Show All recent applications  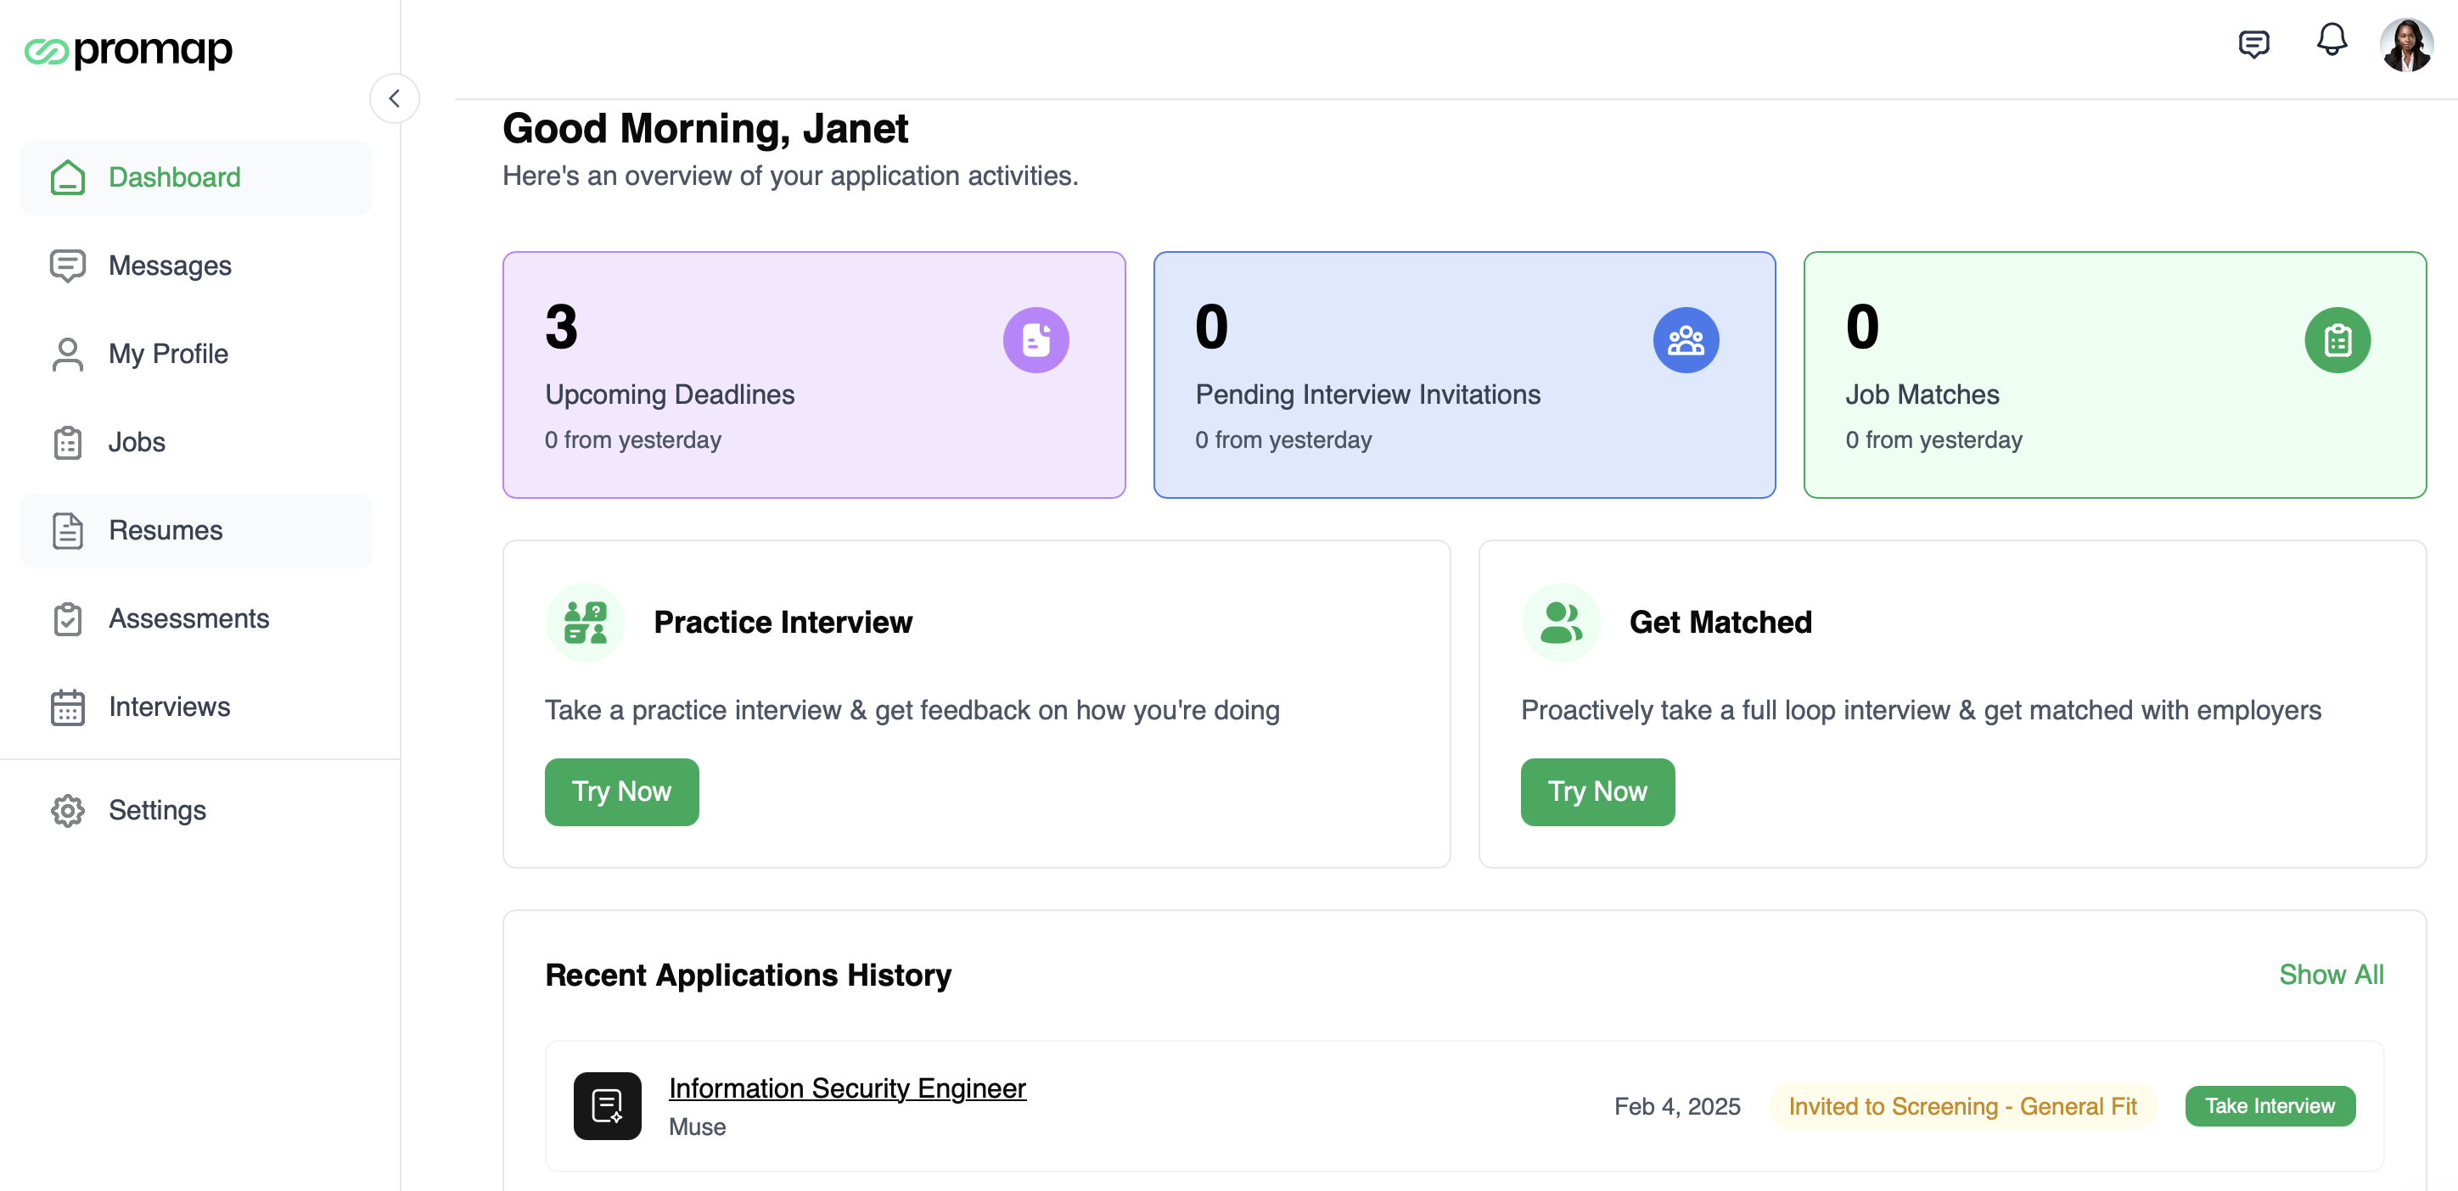click(x=2331, y=975)
